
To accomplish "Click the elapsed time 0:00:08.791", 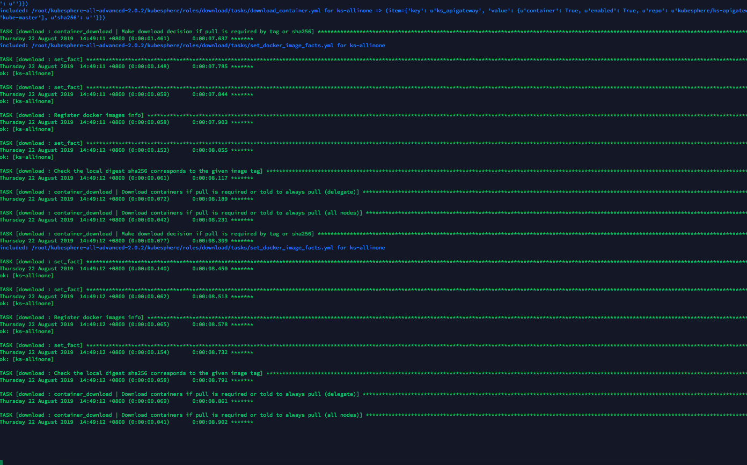I will click(210, 380).
